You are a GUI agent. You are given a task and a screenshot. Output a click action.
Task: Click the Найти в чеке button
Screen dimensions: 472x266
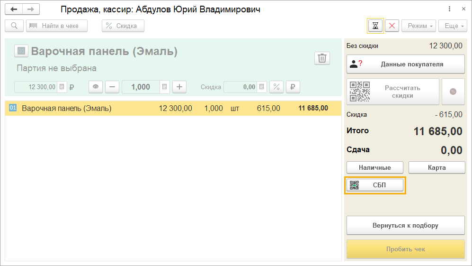(x=57, y=26)
